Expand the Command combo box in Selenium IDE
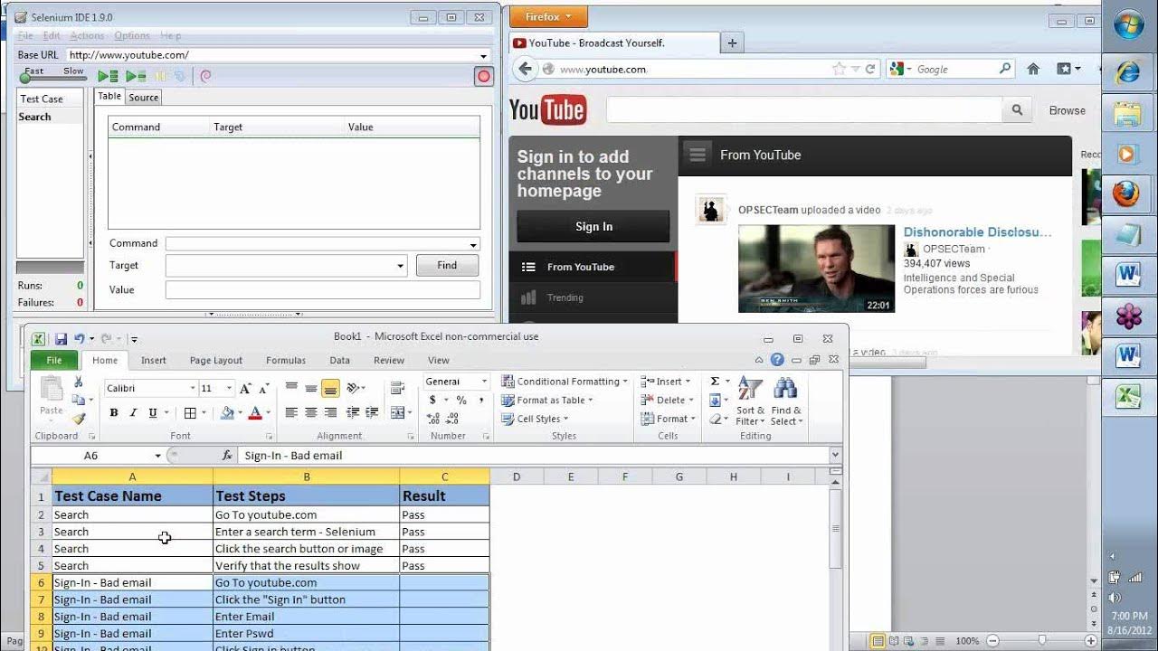The image size is (1158, 651). click(x=473, y=244)
